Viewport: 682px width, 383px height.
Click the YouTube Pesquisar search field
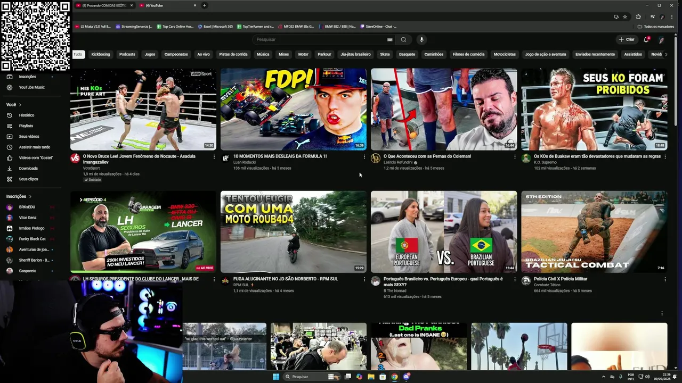[x=322, y=39]
